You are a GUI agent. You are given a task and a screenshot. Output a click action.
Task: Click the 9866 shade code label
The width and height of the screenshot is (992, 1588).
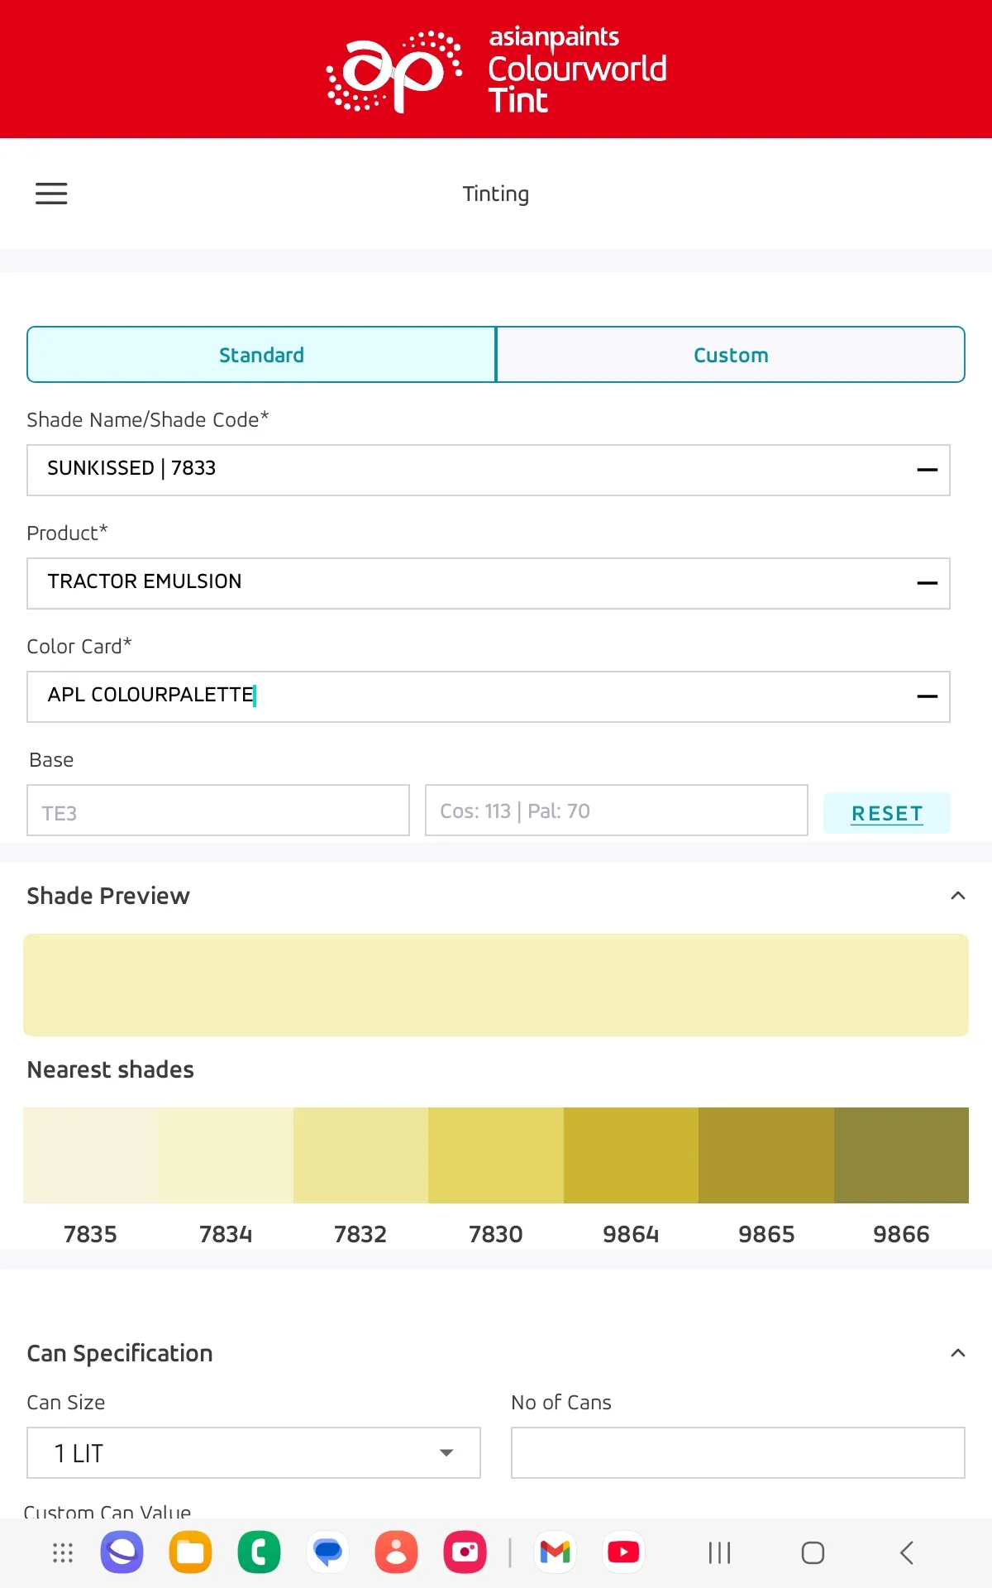tap(901, 1234)
